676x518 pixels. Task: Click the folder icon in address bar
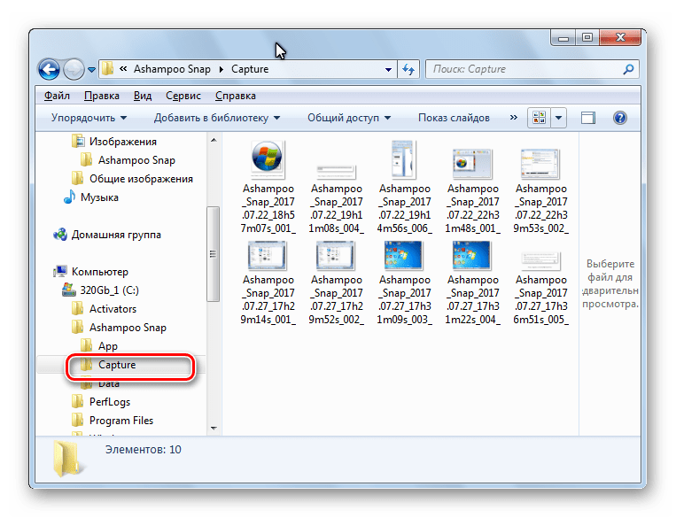pyautogui.click(x=107, y=69)
